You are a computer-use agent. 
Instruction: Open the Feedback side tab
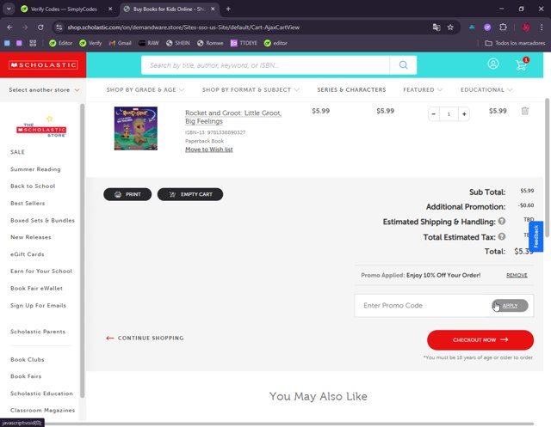[x=536, y=236]
